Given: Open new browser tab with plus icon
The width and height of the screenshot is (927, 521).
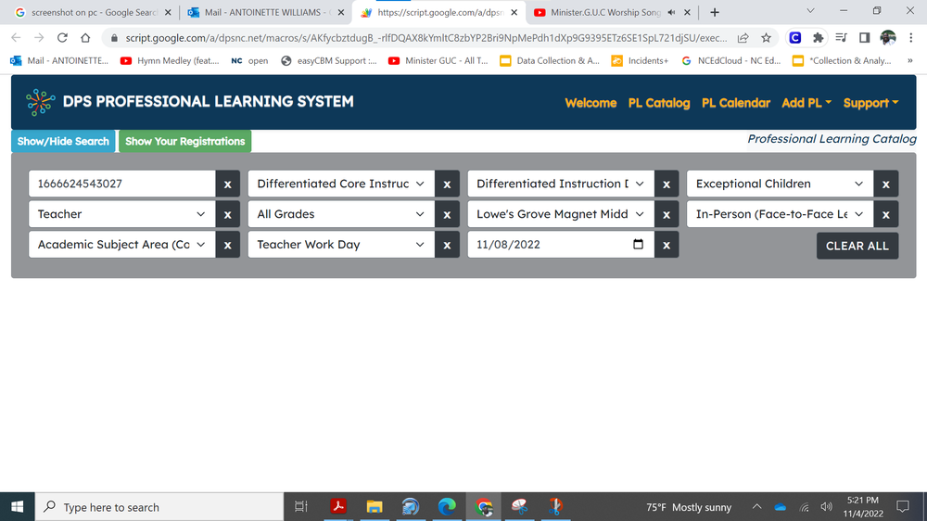Looking at the screenshot, I should pos(714,12).
